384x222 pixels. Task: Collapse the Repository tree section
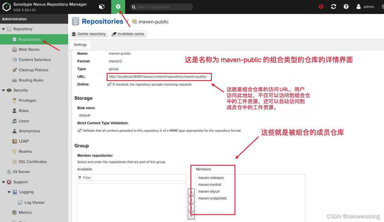pos(3,29)
